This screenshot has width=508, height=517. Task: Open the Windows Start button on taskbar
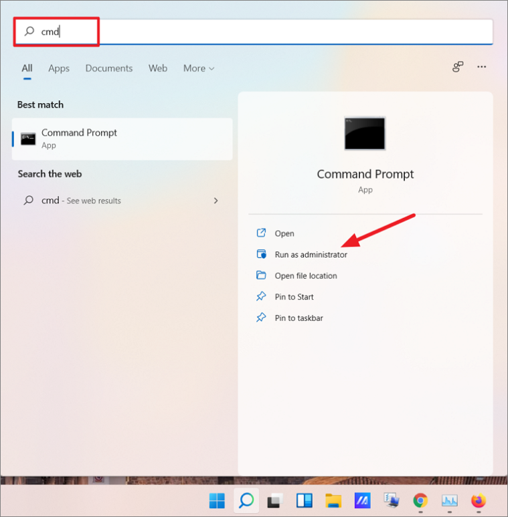217,501
